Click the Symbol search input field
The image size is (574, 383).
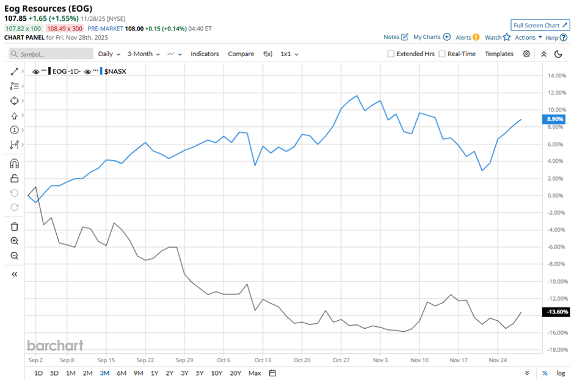pos(51,54)
